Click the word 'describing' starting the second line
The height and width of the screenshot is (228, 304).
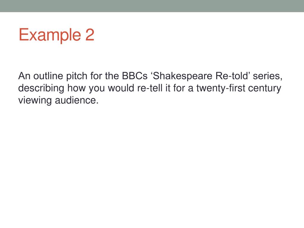point(41,88)
